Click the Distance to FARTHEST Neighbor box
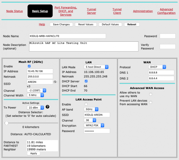The height and width of the screenshot is (160, 179). coord(42,146)
